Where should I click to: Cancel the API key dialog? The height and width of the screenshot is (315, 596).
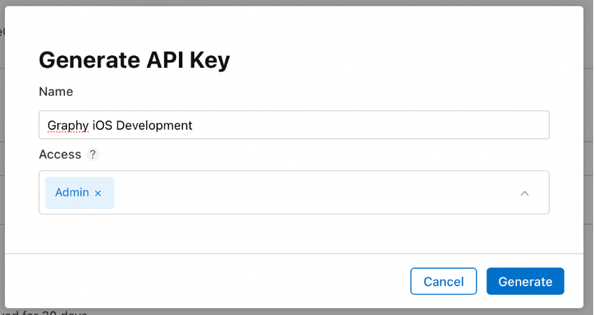[444, 281]
